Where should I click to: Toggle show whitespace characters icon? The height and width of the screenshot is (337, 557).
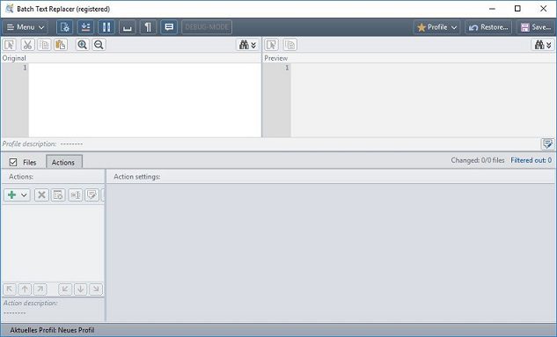(128, 27)
